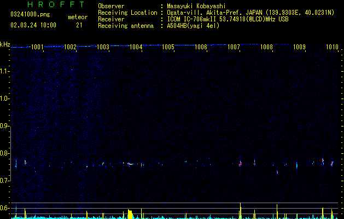Click the kHz axis unit label
Screen dimensions: 344x219
coord(5,44)
